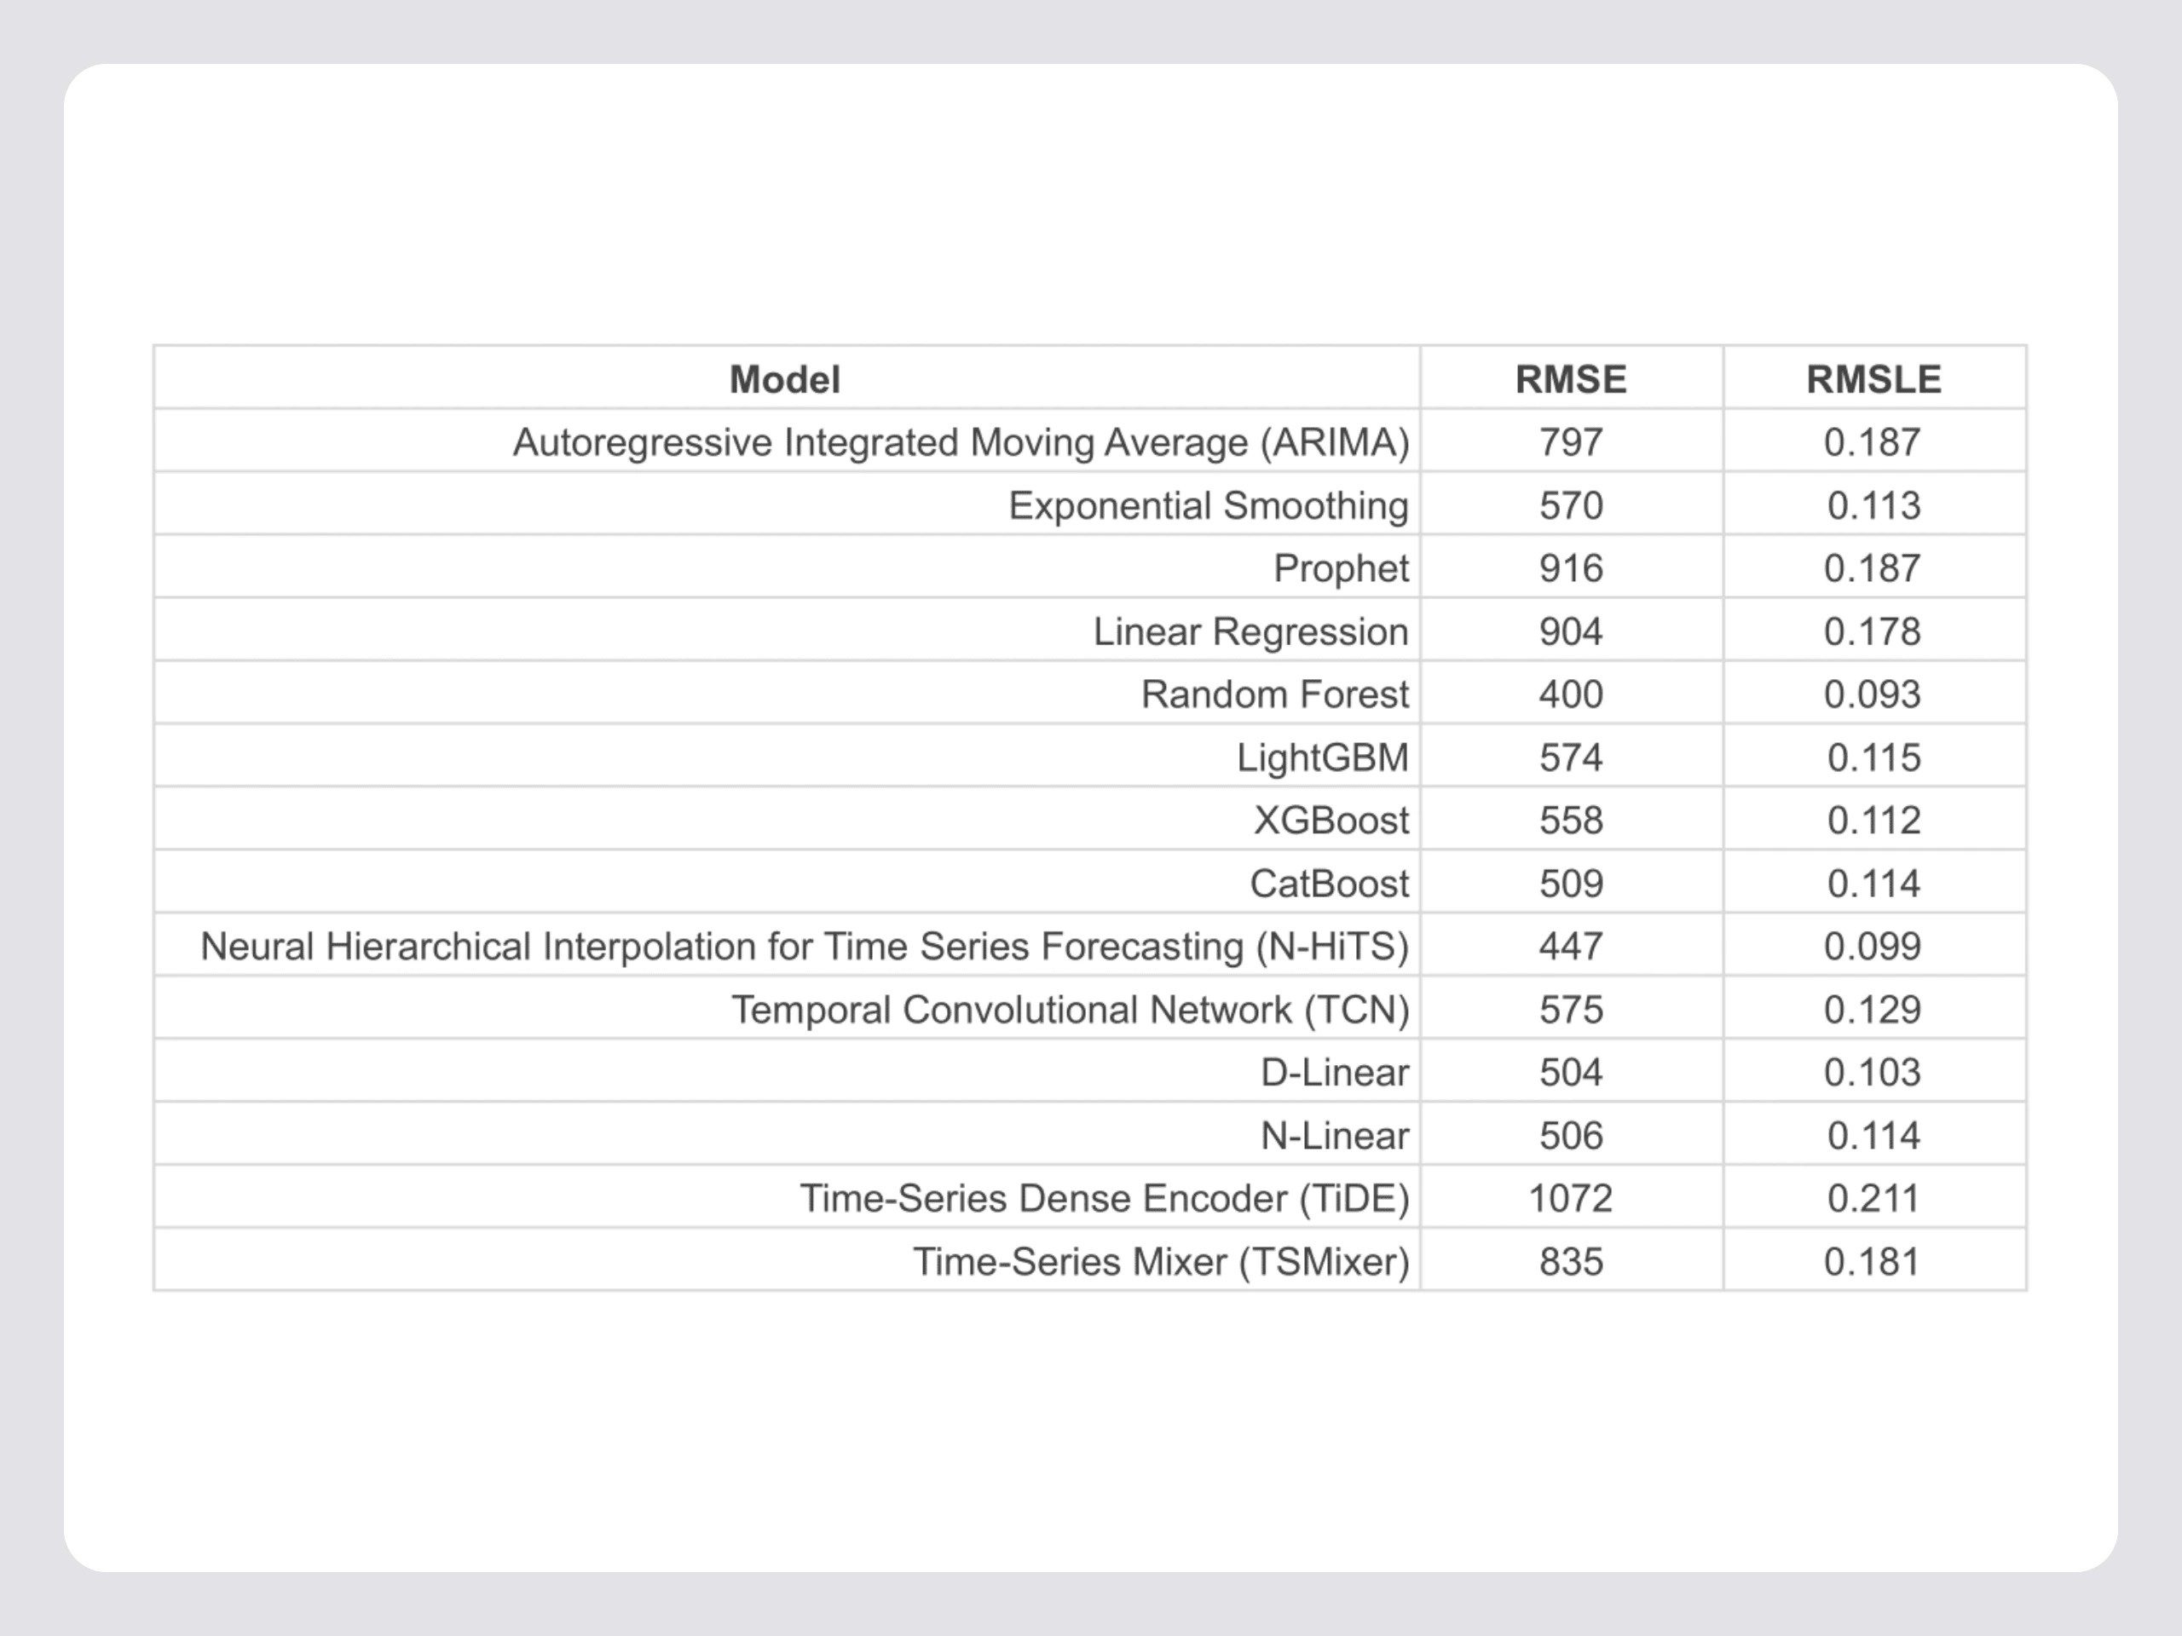Image resolution: width=2182 pixels, height=1636 pixels.
Task: Click the XGBoost model name
Action: [x=1331, y=821]
